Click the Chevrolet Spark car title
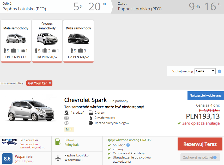The width and height of the screenshot is (224, 165). (x=86, y=100)
